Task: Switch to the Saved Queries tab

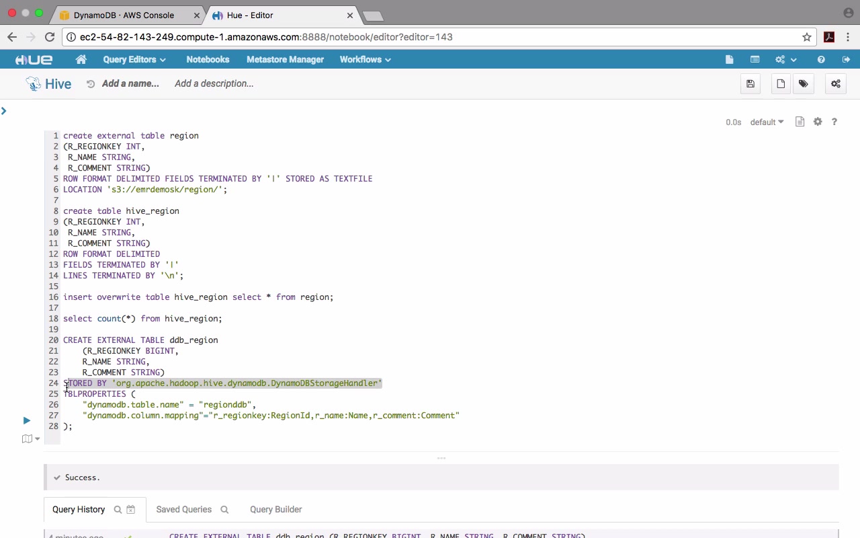Action: click(x=183, y=510)
